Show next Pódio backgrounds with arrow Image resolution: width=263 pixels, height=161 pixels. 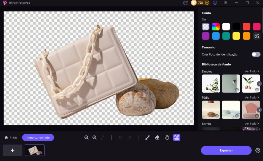pyautogui.click(x=259, y=110)
